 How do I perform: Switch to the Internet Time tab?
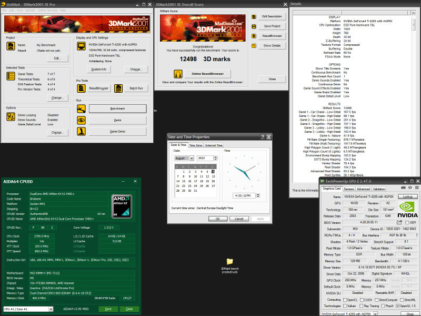coord(214,145)
